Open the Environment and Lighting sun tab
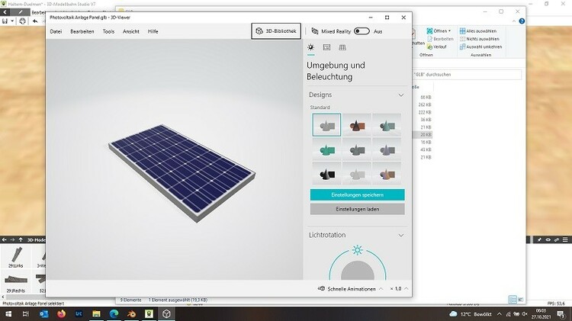 point(311,47)
